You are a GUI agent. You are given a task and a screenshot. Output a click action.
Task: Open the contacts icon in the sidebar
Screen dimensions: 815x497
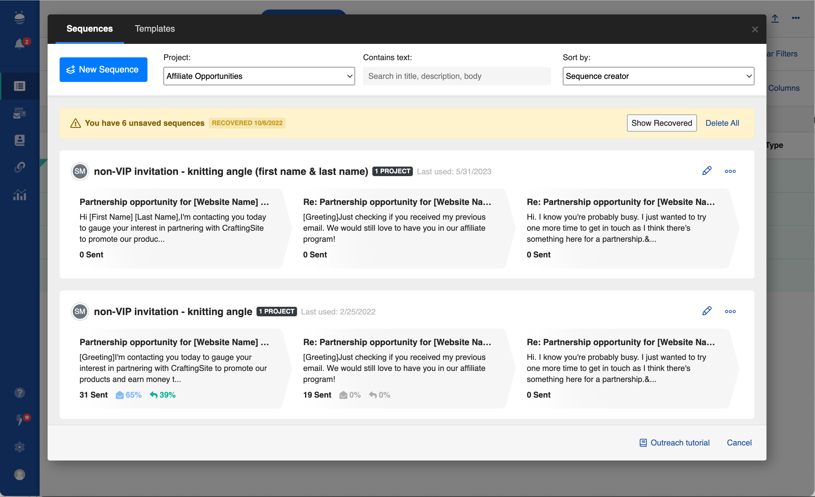(x=20, y=140)
